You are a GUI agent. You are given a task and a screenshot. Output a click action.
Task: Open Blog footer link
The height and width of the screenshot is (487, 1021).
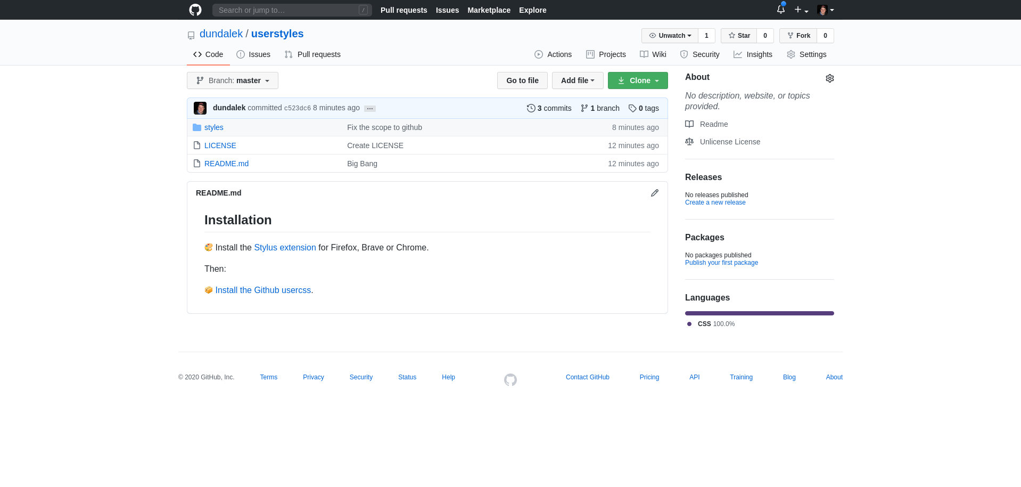pos(789,377)
